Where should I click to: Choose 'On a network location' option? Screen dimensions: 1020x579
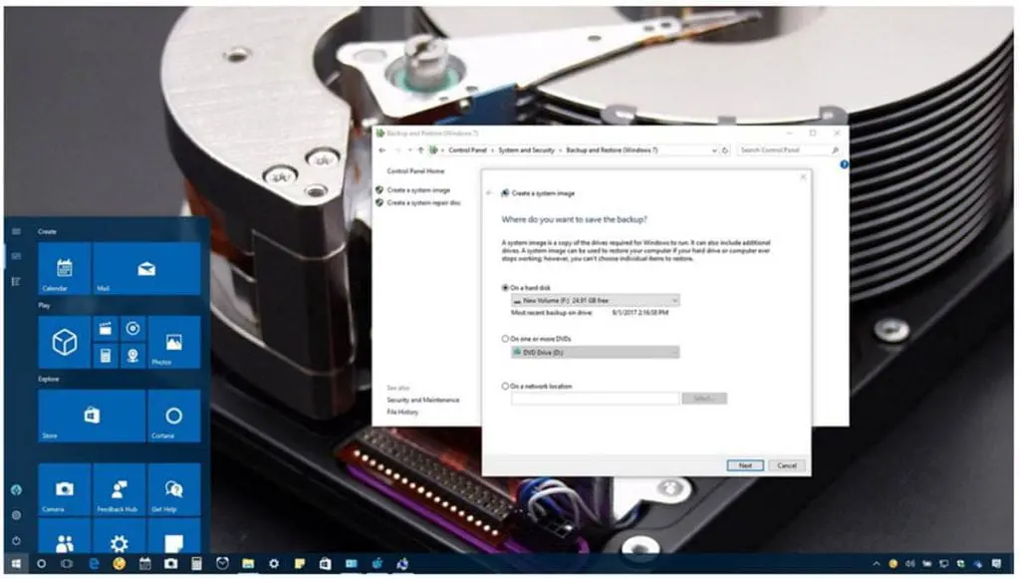(x=506, y=386)
